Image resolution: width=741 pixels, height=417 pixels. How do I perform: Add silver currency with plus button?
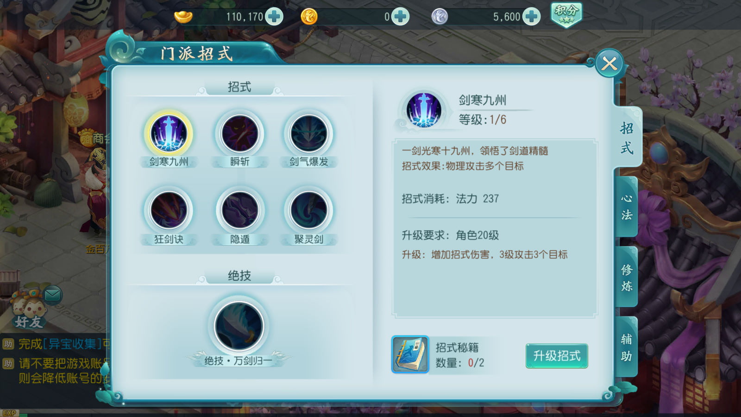[x=531, y=17]
